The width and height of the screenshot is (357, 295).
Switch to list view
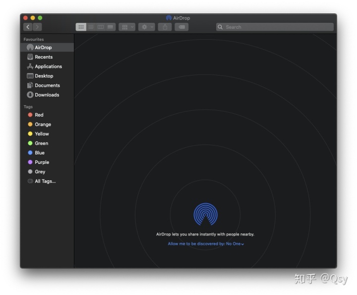point(91,27)
